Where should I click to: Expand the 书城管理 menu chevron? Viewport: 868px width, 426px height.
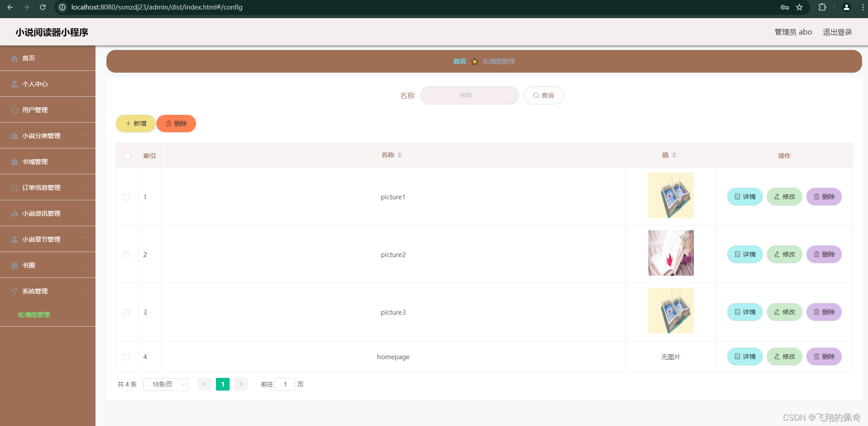[x=84, y=161]
